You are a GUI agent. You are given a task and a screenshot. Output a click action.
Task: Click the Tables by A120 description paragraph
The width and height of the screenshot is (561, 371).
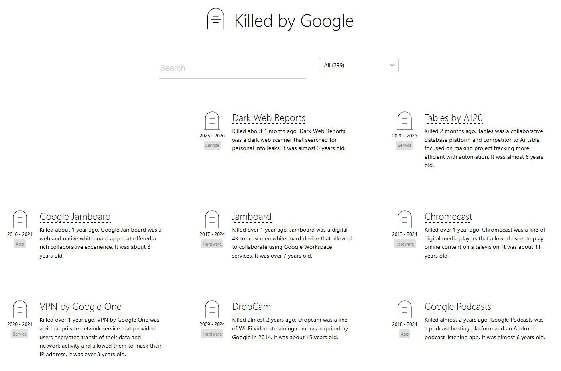[x=484, y=148]
